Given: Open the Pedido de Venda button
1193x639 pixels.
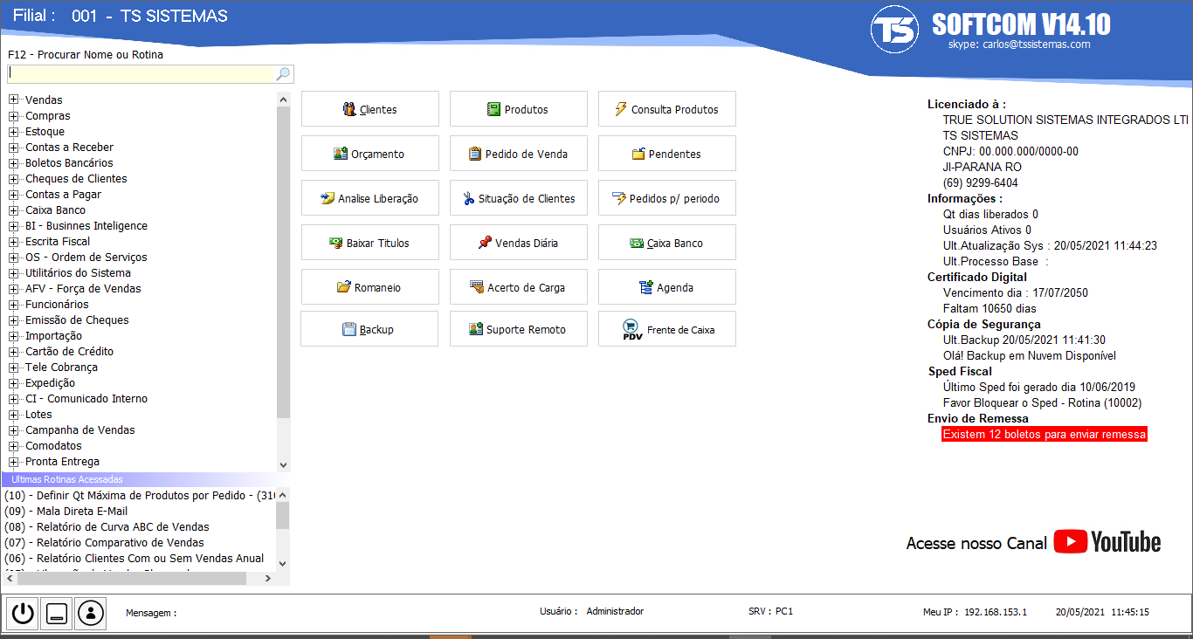Looking at the screenshot, I should tap(519, 154).
